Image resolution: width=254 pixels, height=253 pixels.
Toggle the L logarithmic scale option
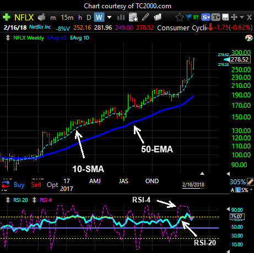[x=238, y=190]
